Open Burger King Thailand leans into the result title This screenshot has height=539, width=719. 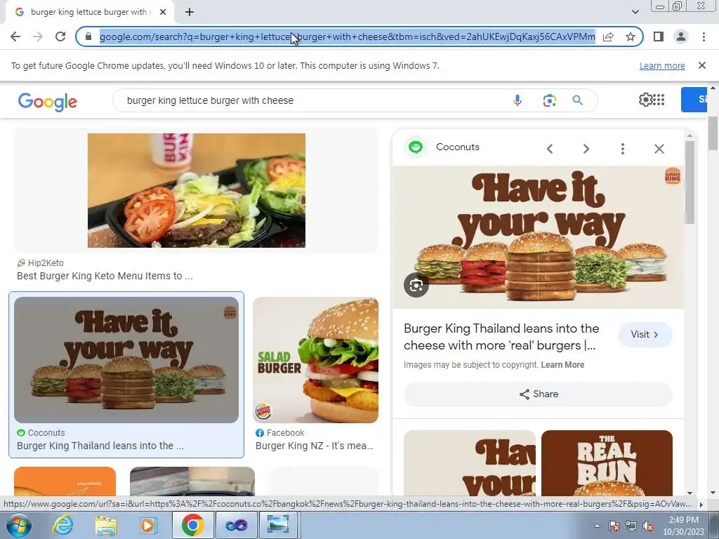[x=100, y=446]
